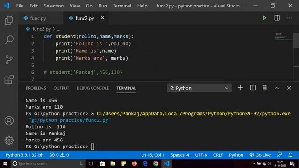This screenshot has height=168, width=299.
Task: Open Chrome from taskbar
Action: click(x=156, y=164)
